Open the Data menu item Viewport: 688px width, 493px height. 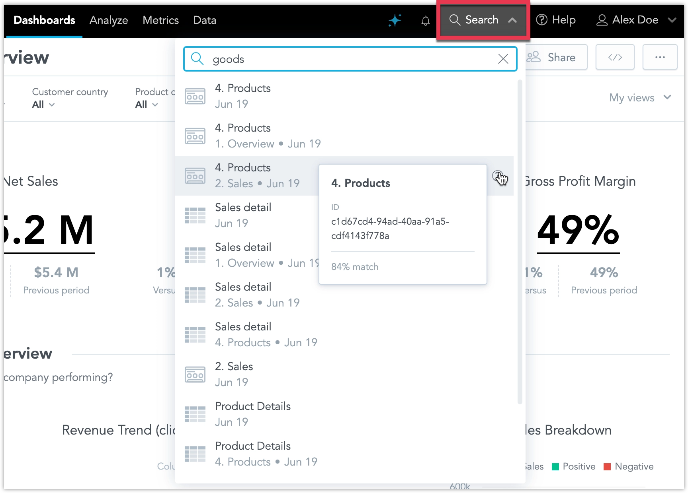click(x=204, y=20)
